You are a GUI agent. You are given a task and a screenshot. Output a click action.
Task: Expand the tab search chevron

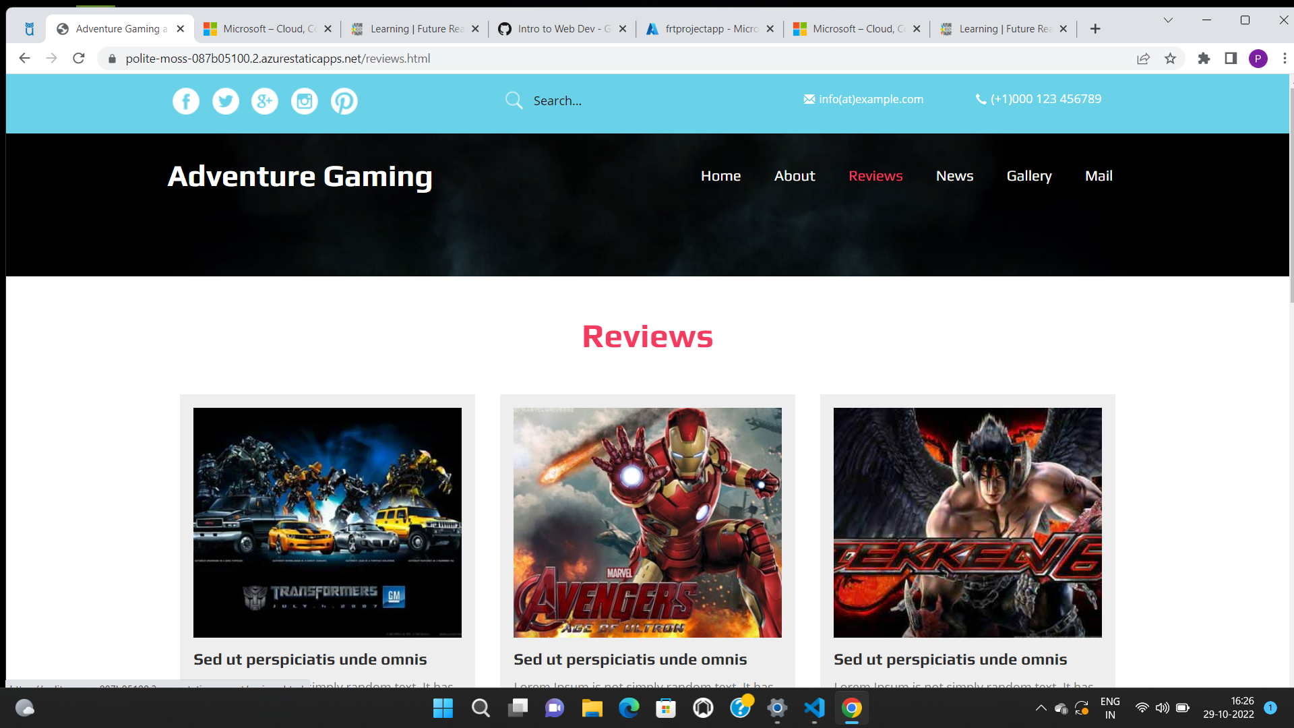(x=1168, y=20)
